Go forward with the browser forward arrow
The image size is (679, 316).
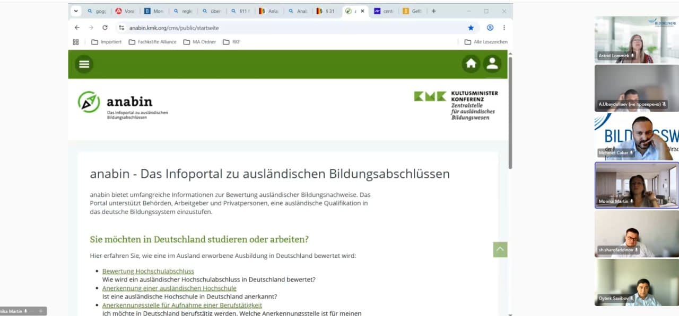coord(91,28)
